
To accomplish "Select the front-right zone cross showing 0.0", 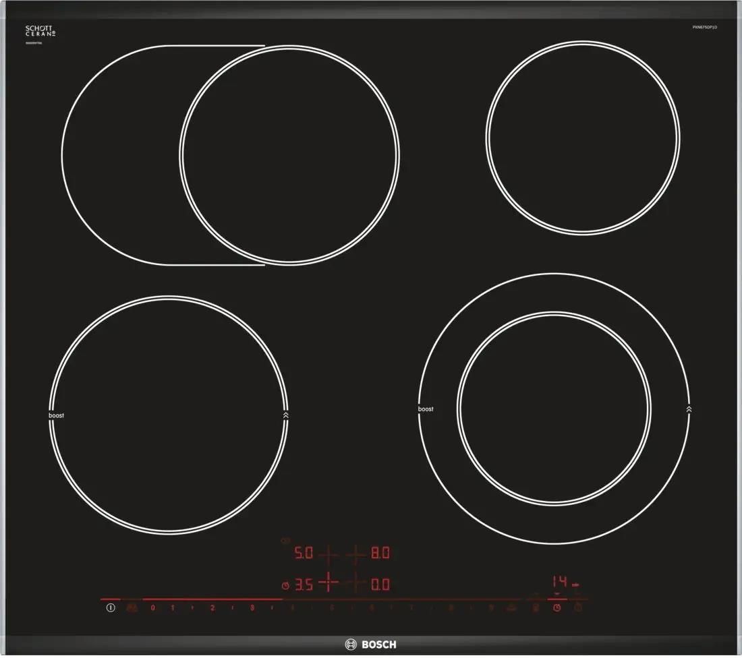I will [x=355, y=584].
